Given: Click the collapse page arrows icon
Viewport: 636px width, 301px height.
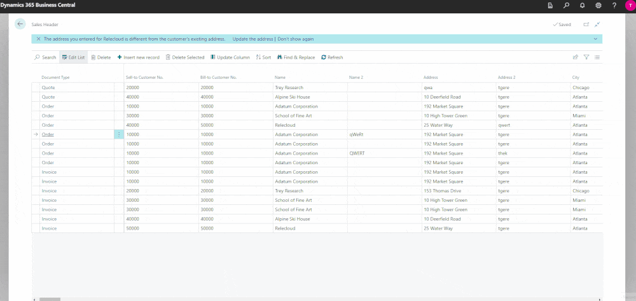Looking at the screenshot, I should (597, 24).
